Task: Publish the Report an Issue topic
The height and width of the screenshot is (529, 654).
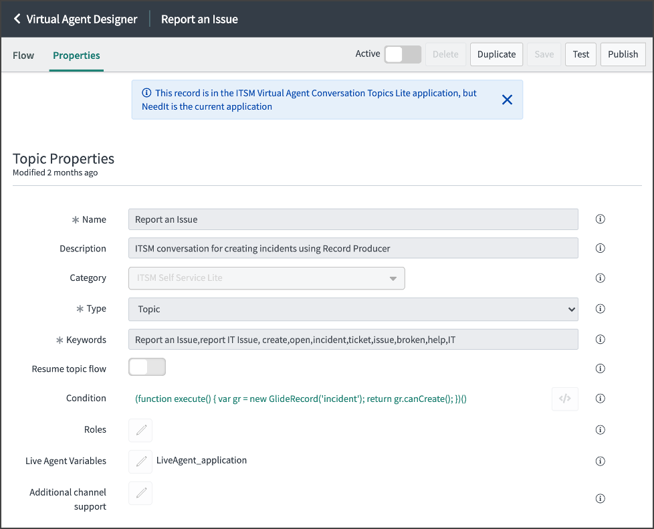Action: (x=623, y=54)
